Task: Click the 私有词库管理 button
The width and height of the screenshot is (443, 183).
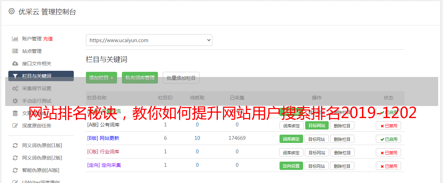Action: pos(140,78)
